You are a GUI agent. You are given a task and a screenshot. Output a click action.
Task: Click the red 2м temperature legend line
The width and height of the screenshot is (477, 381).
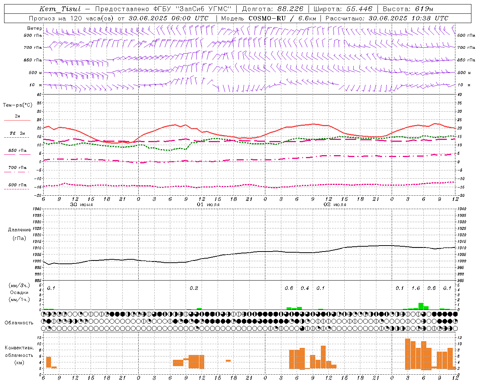tap(17, 120)
